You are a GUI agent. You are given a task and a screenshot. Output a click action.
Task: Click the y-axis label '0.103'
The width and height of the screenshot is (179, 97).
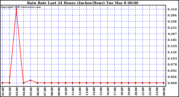[172, 58]
